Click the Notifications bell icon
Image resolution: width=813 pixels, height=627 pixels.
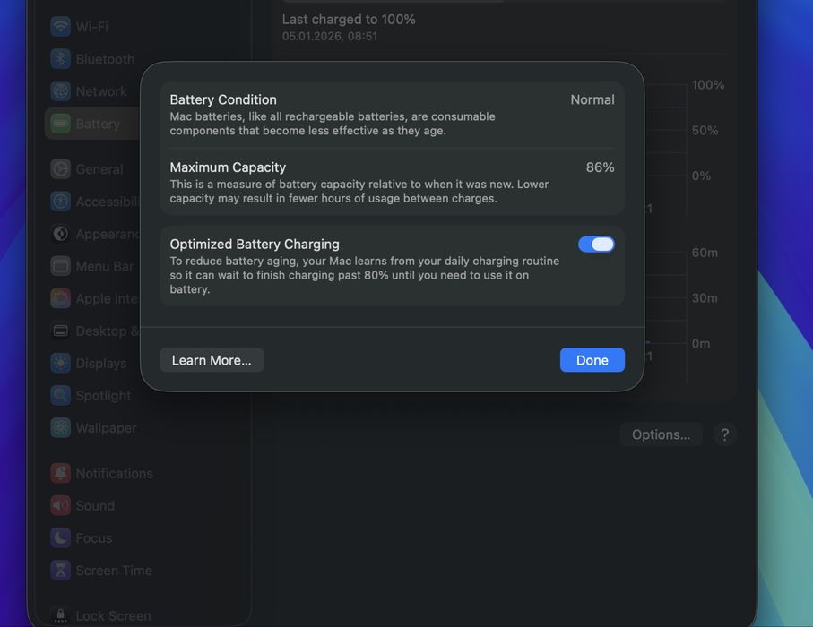pos(60,474)
